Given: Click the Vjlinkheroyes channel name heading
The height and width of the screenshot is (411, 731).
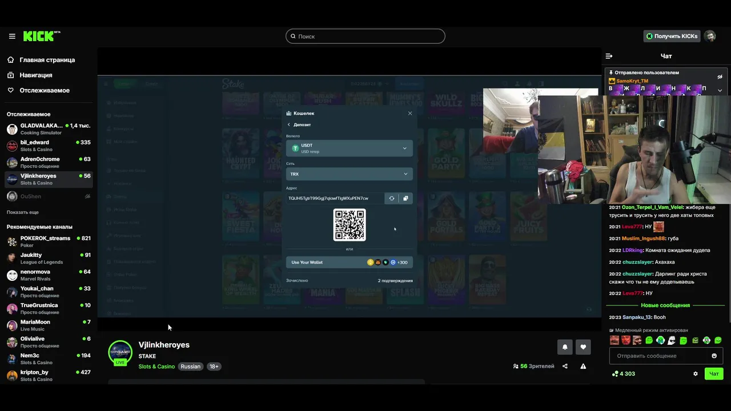Looking at the screenshot, I should click(x=164, y=345).
